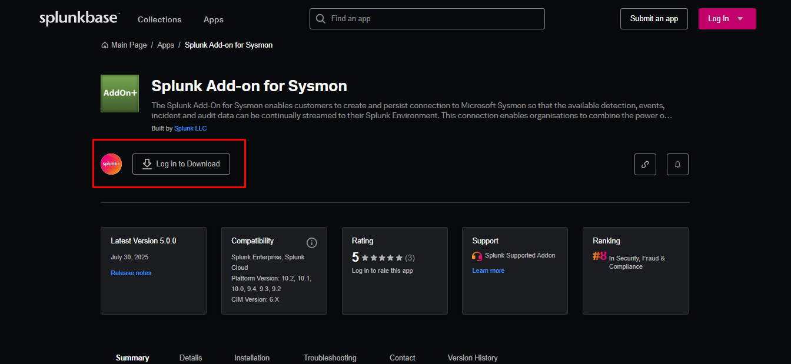
Task: Click the star rating icons
Action: [x=382, y=258]
